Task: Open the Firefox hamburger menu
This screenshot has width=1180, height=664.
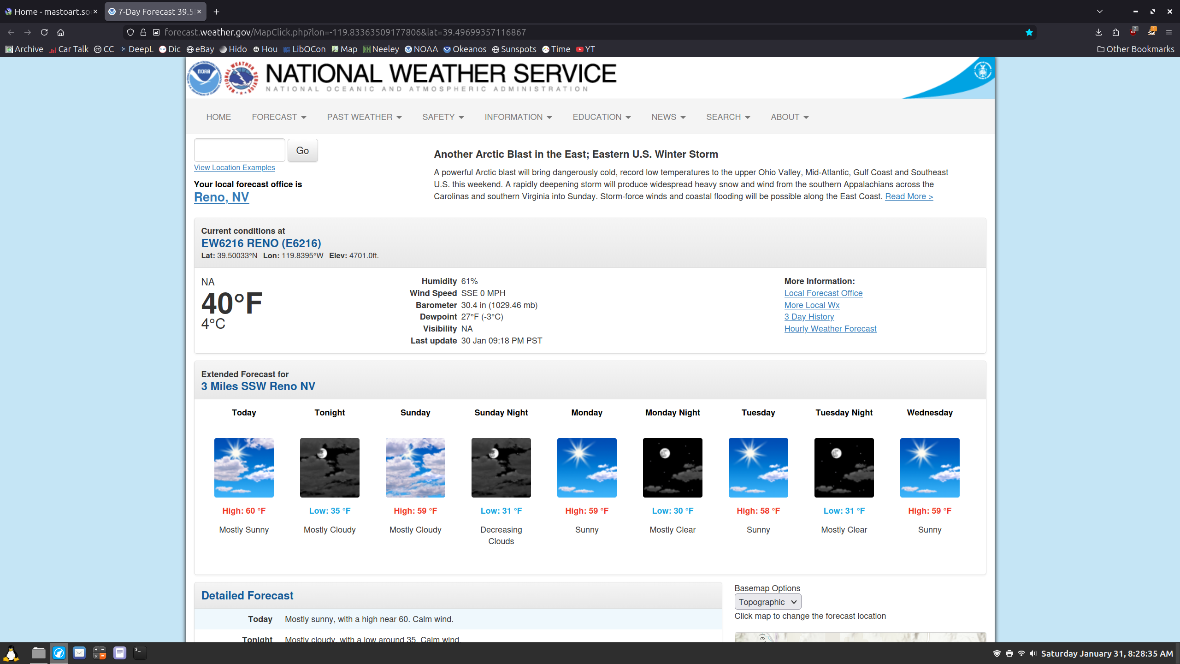Action: [x=1168, y=32]
